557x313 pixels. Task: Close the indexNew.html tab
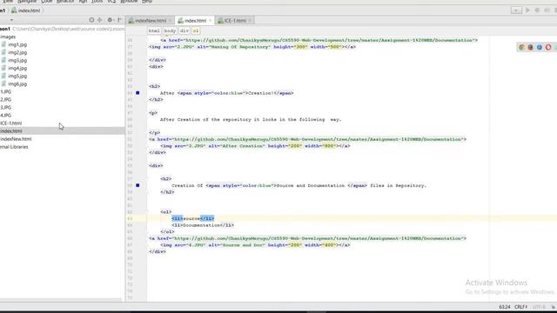click(x=171, y=21)
